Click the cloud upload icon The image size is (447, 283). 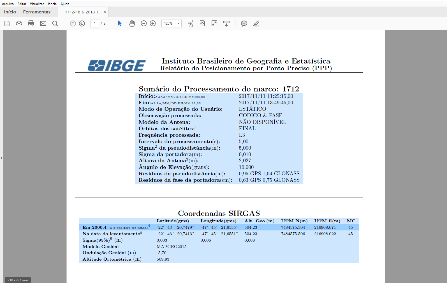point(19,23)
